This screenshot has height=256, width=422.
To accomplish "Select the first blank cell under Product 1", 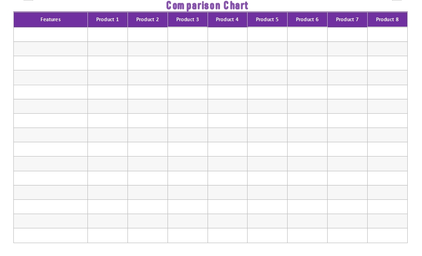I will [x=108, y=35].
